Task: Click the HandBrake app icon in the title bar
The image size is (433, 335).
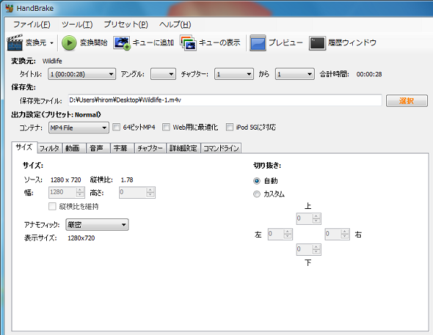Action: [9, 8]
